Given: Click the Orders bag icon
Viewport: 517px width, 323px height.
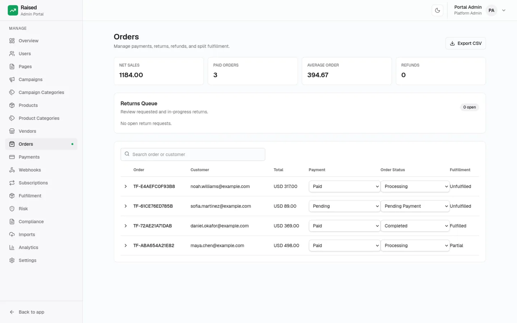Looking at the screenshot, I should pos(12,144).
